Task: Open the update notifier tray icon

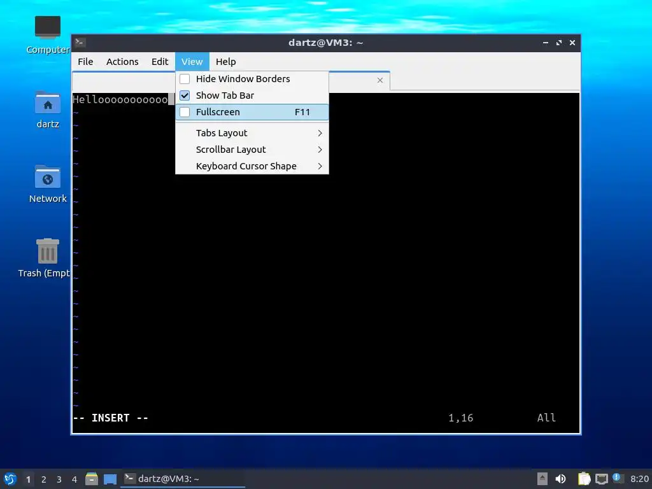Action: tap(618, 478)
